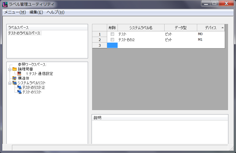Click the M0 device cell
Image resolution: width=236 pixels, height=153 pixels.
211,34
